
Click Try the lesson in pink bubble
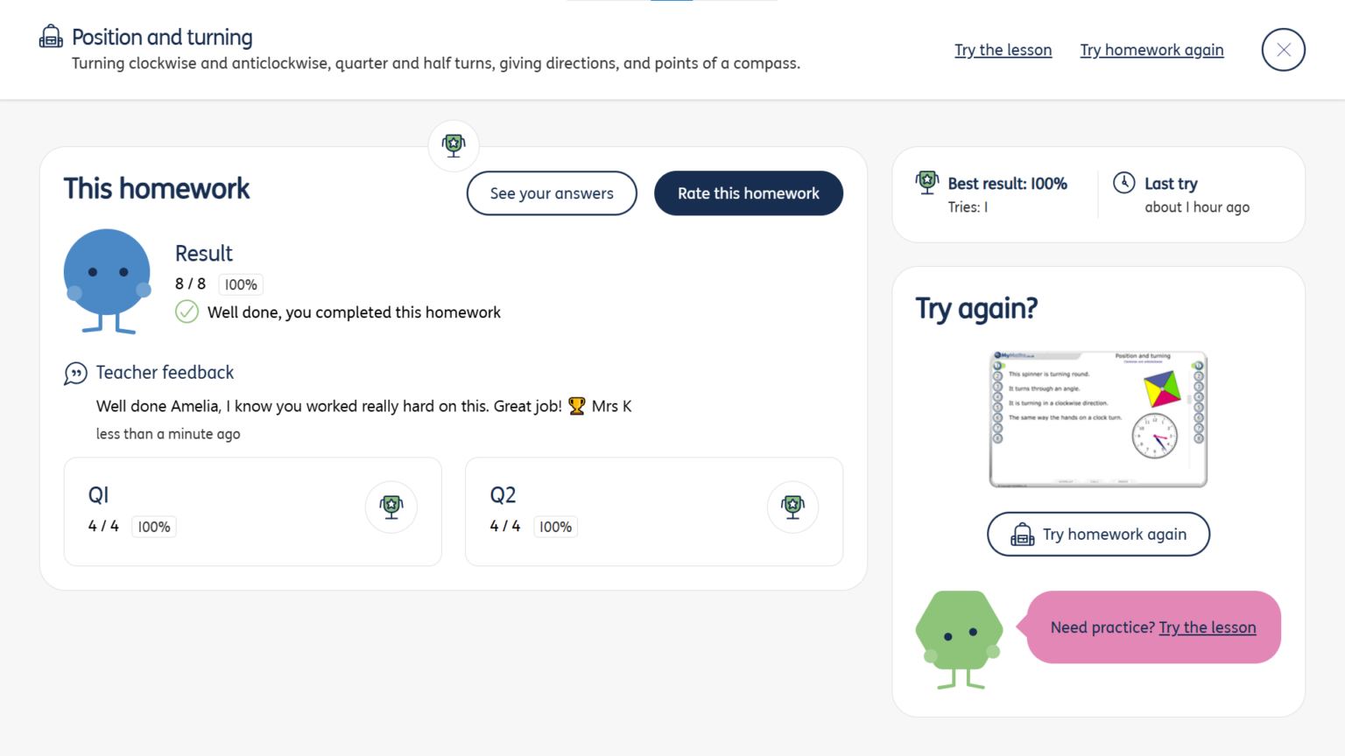pos(1208,627)
